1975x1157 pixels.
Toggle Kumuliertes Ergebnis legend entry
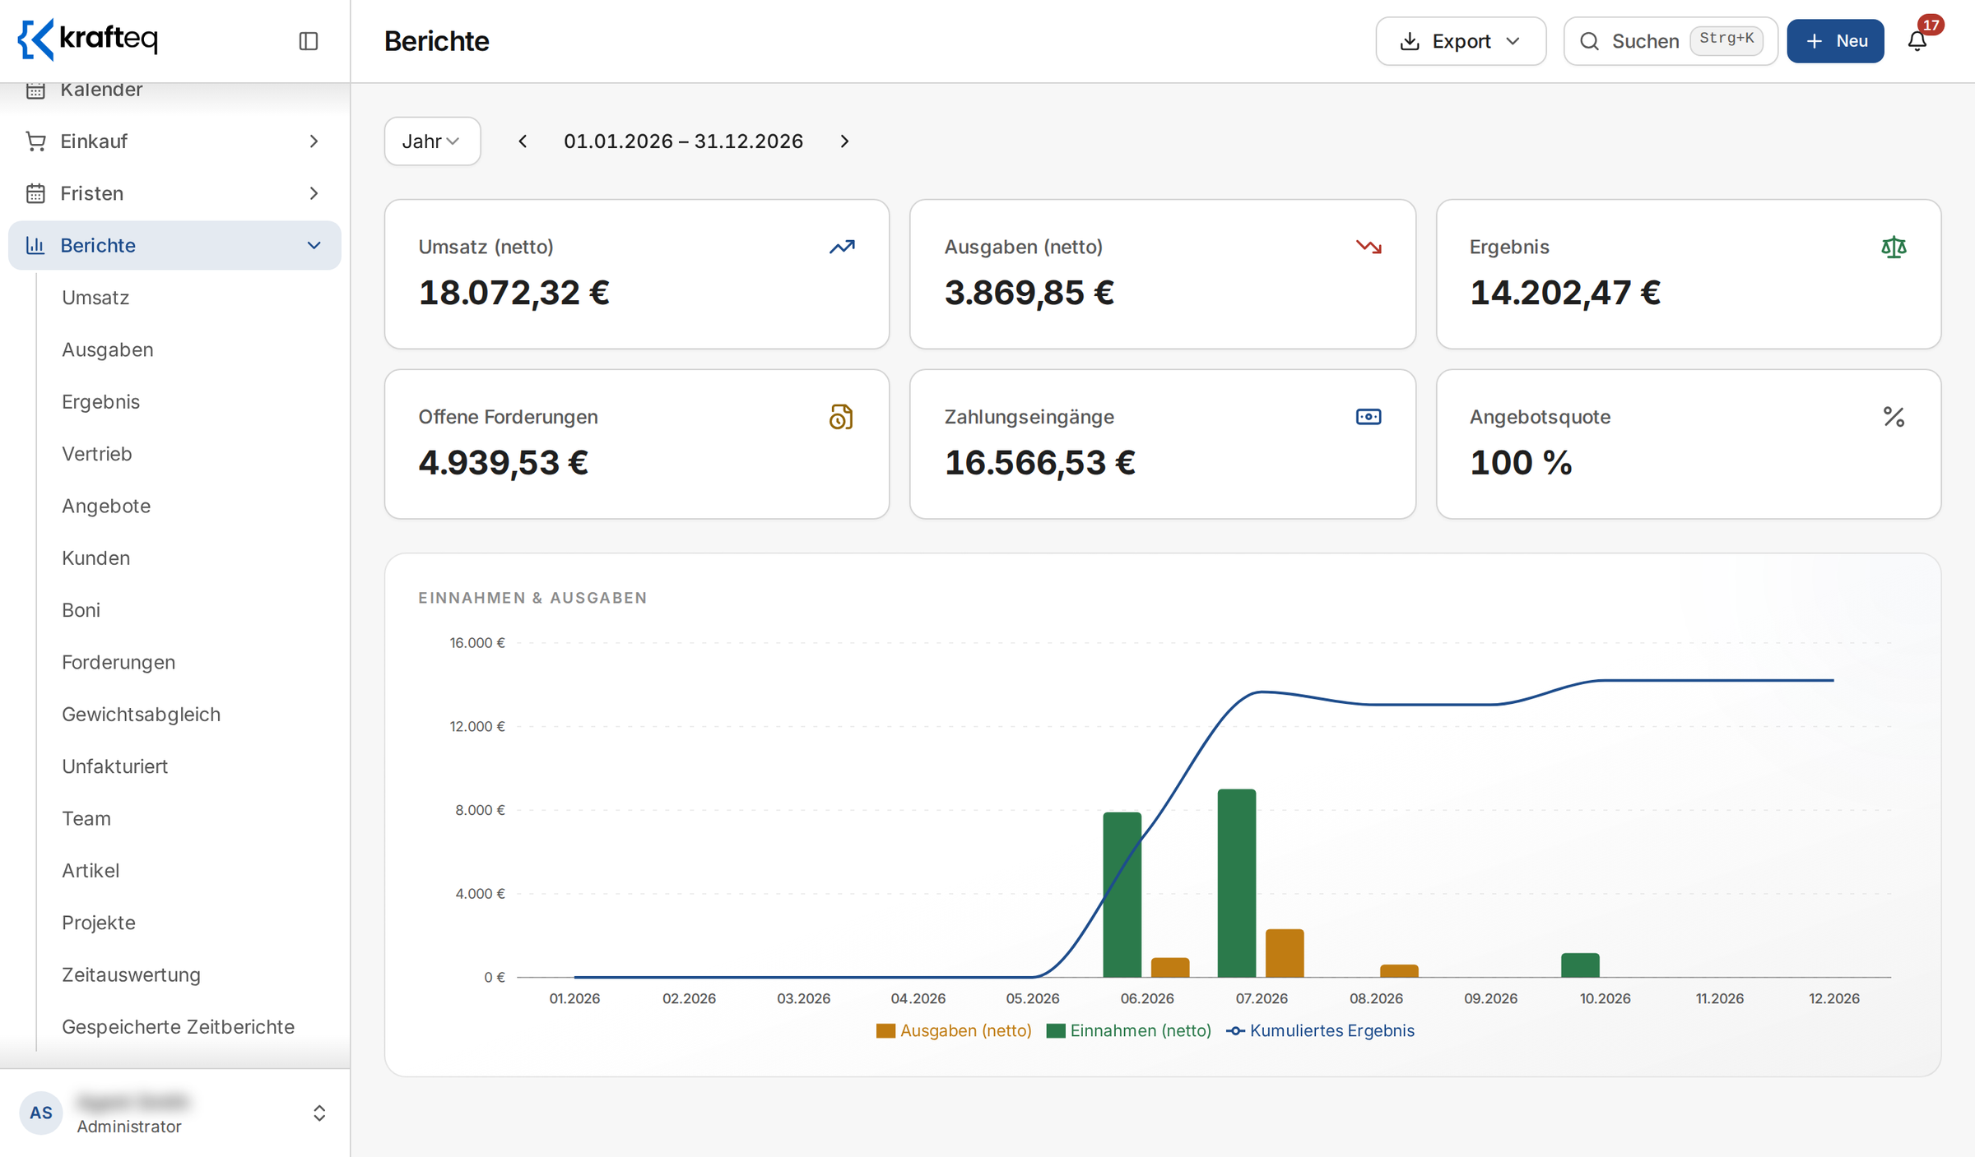pyautogui.click(x=1320, y=1031)
